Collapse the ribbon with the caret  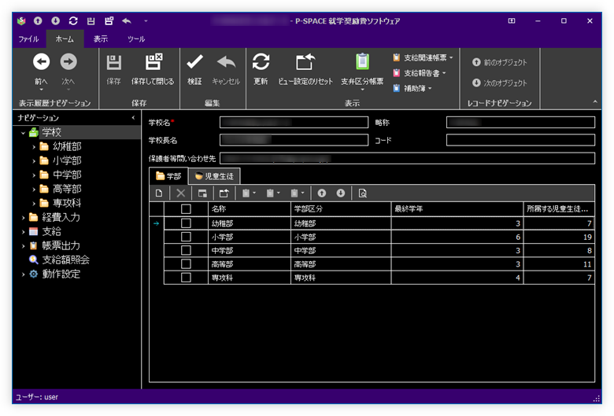(x=595, y=101)
